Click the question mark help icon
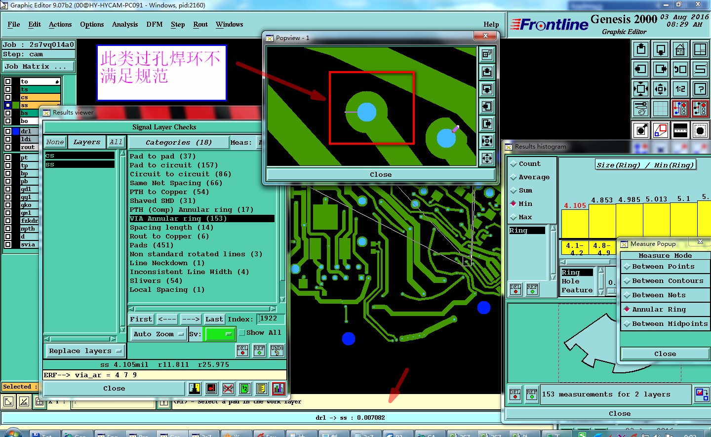This screenshot has width=711, height=437. [x=700, y=89]
